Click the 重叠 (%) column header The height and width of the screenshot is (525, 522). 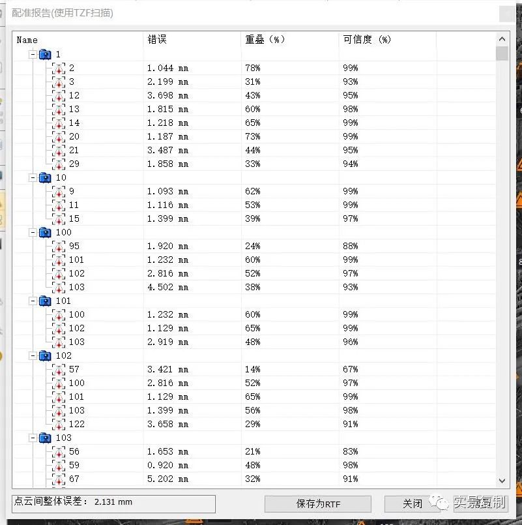point(289,40)
